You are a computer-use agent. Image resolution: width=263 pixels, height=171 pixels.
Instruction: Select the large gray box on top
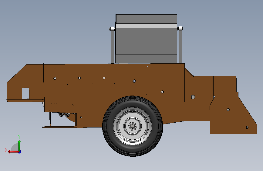(x=146, y=39)
